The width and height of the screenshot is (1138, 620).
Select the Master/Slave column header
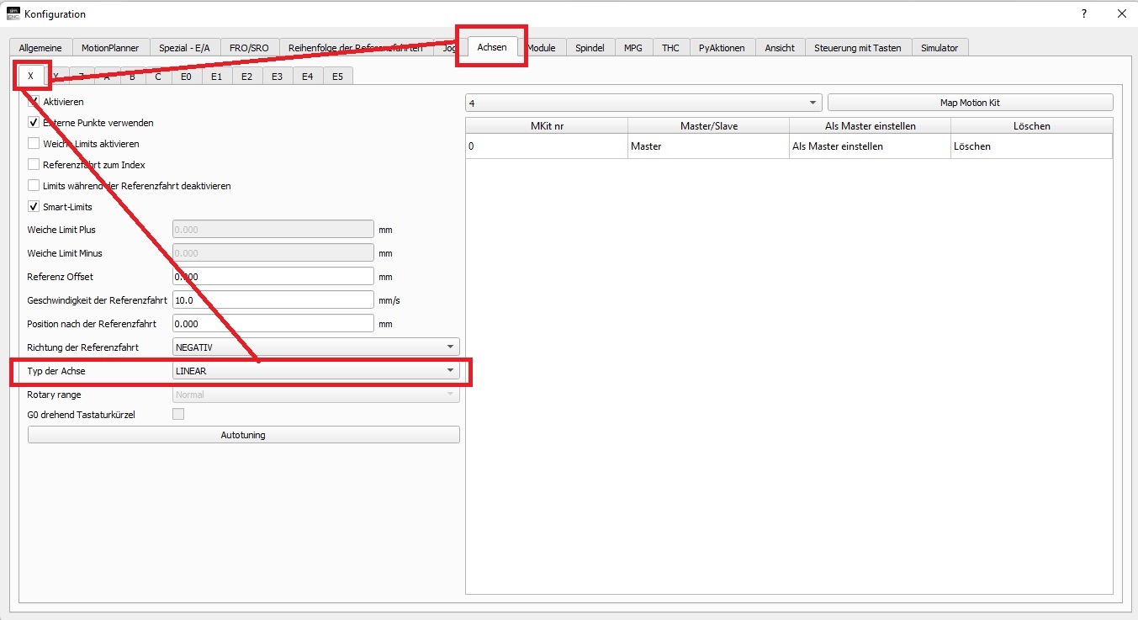(x=708, y=126)
